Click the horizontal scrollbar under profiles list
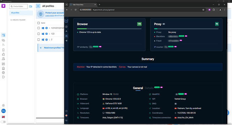The width and height of the screenshot is (232, 125). 50,118
